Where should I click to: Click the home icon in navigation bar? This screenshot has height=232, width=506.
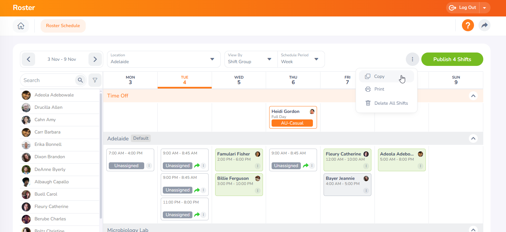pyautogui.click(x=21, y=26)
